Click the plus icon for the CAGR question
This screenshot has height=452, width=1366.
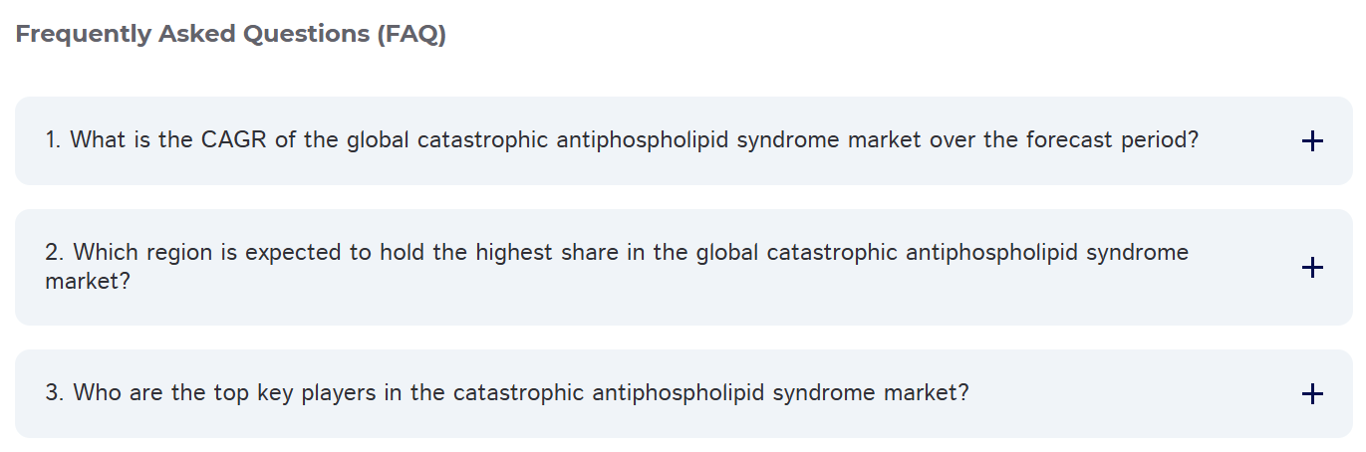tap(1312, 141)
